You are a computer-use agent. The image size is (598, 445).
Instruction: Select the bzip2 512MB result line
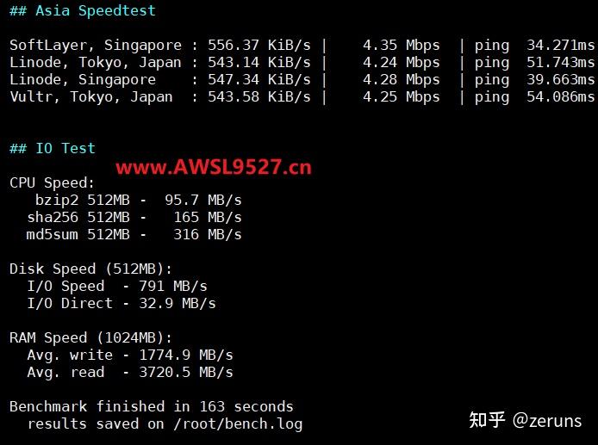point(134,200)
